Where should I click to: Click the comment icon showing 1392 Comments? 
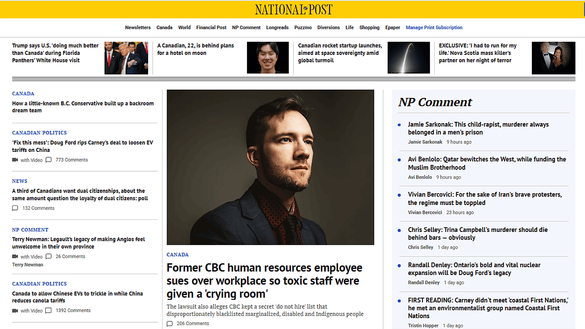49,310
